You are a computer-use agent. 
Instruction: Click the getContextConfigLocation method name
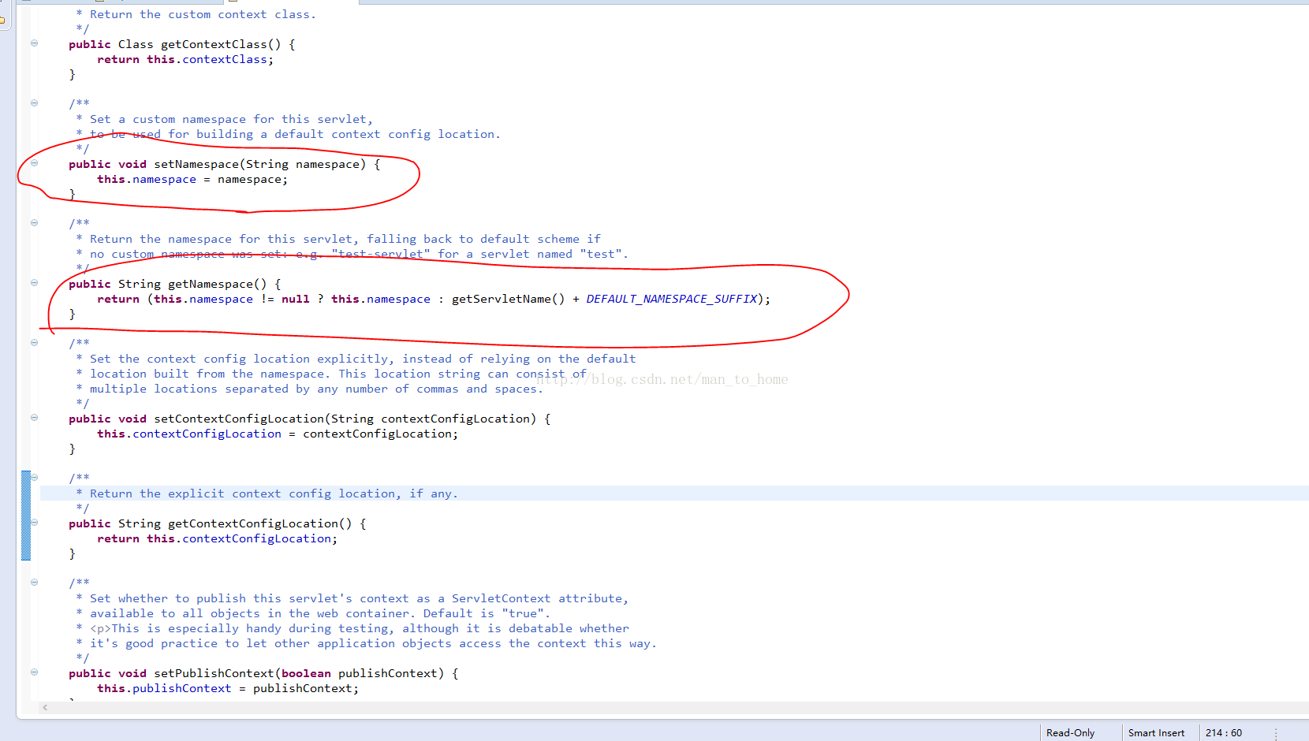253,523
